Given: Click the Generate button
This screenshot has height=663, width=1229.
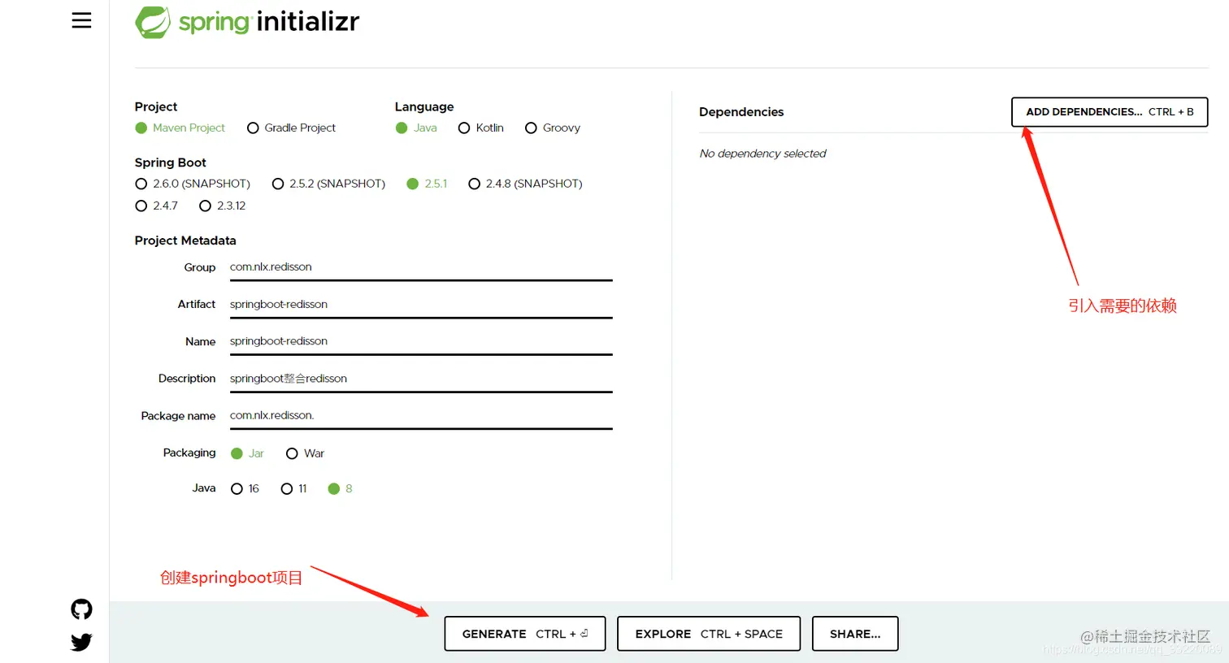Looking at the screenshot, I should point(525,634).
